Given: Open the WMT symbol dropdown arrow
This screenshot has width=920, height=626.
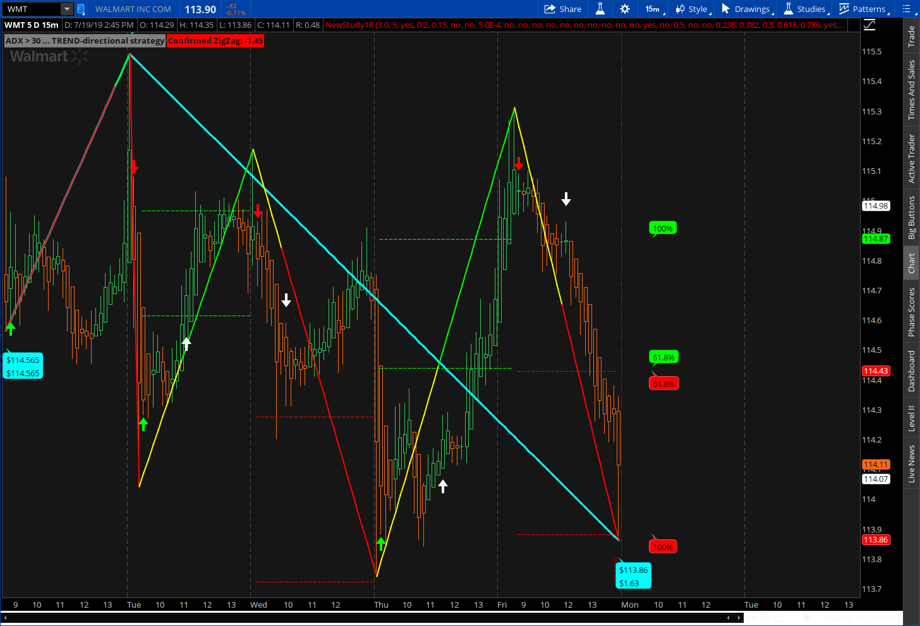Looking at the screenshot, I should point(67,9).
